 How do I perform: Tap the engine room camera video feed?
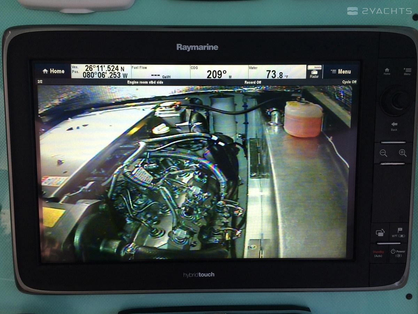(195, 172)
